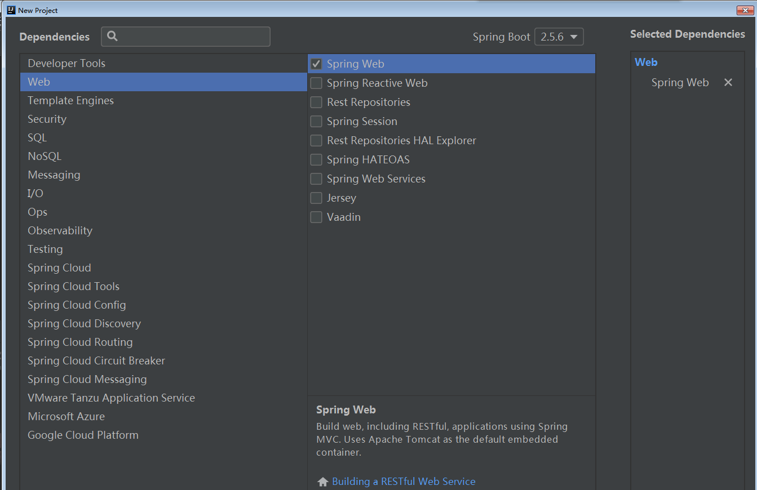Click the Web group heading in Selected Dependencies

tap(646, 63)
